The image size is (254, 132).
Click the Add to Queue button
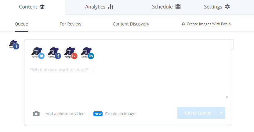pyautogui.click(x=197, y=113)
